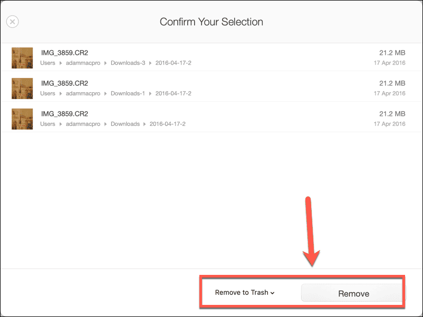Click the arrow before 2016-04-17-2 in third row

(x=145, y=124)
